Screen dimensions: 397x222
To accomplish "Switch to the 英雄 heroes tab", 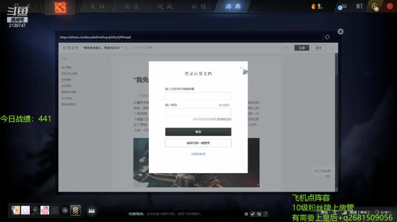I will tap(97, 7).
